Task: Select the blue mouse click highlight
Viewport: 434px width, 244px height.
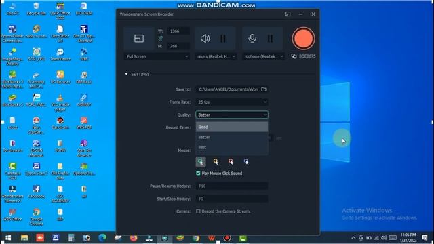Action: coord(246,161)
